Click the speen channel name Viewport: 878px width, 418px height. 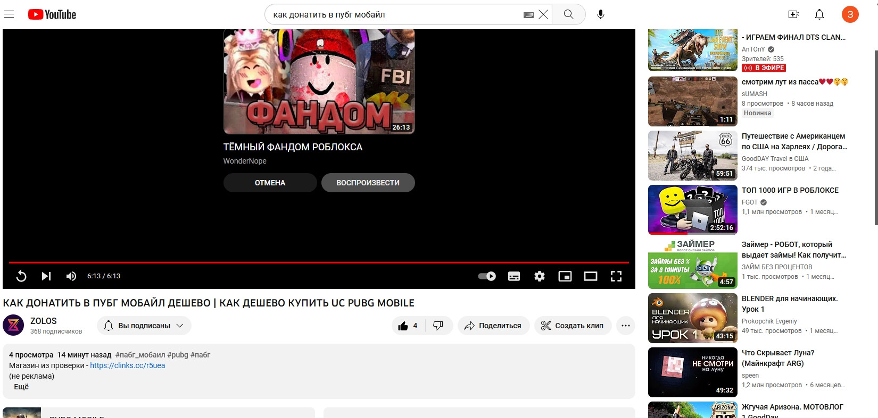pos(750,375)
